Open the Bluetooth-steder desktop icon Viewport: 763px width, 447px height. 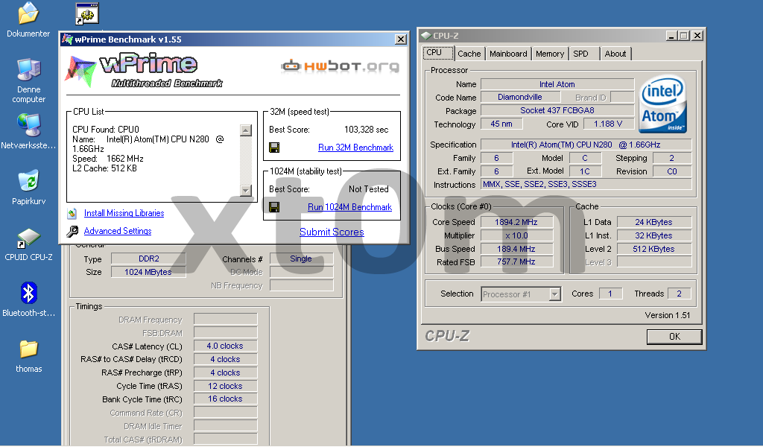(x=28, y=294)
